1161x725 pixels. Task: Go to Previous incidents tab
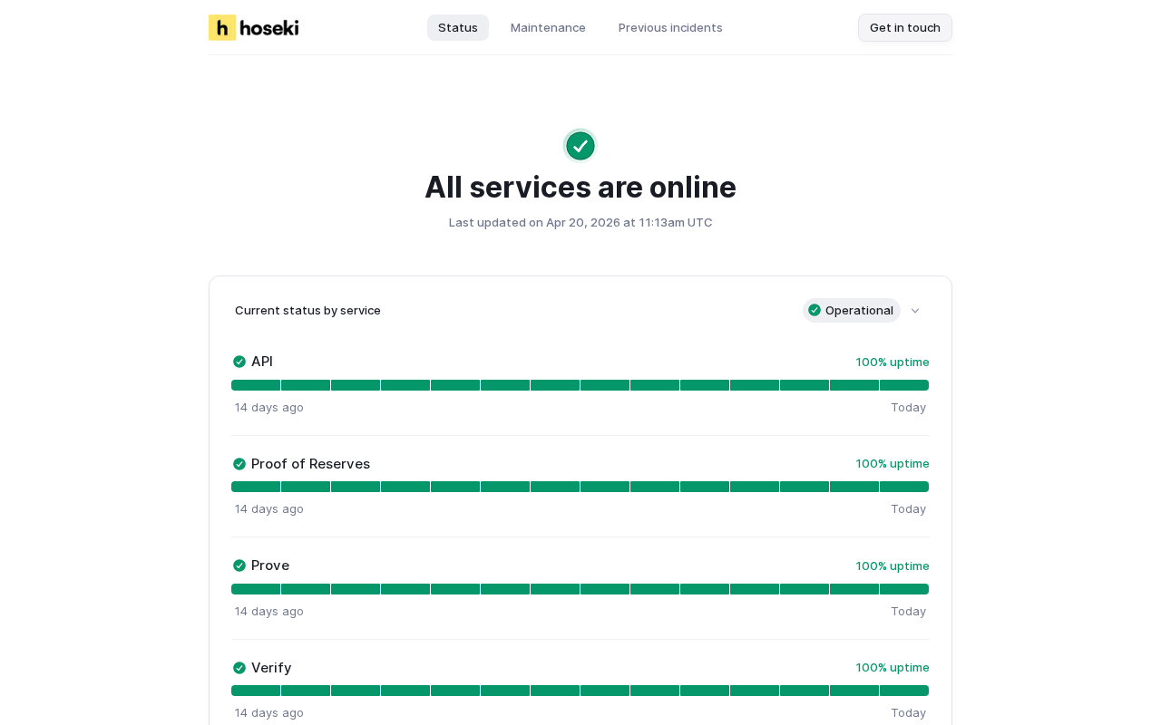(670, 27)
